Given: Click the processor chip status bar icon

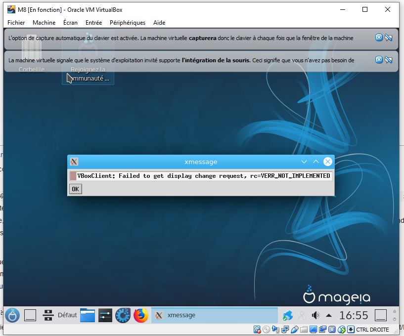Looking at the screenshot, I should [x=332, y=330].
